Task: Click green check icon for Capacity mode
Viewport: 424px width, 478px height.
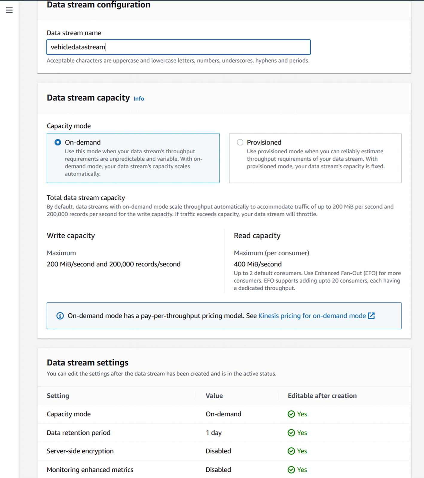Action: tap(291, 414)
